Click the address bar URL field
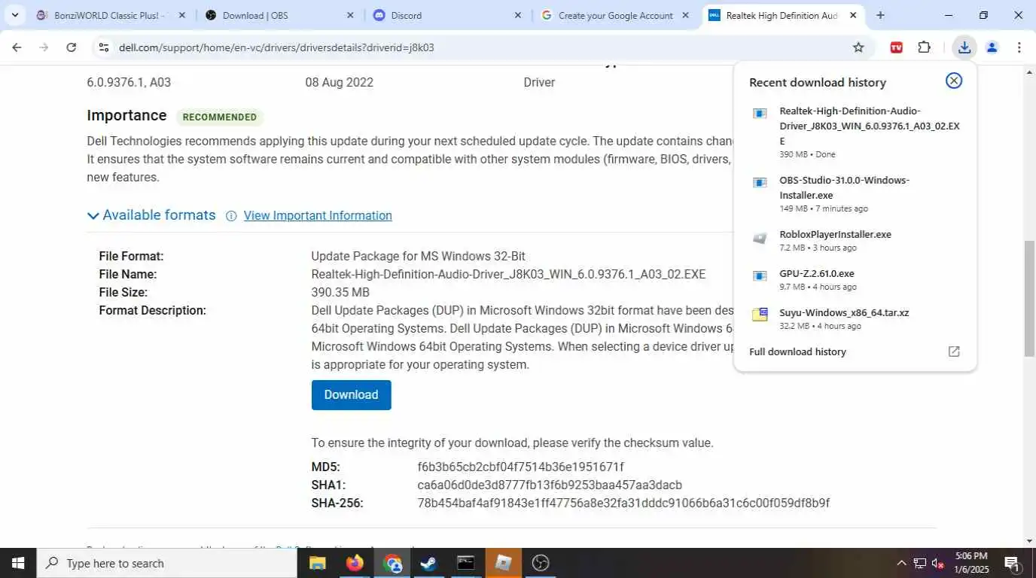 tap(482, 47)
